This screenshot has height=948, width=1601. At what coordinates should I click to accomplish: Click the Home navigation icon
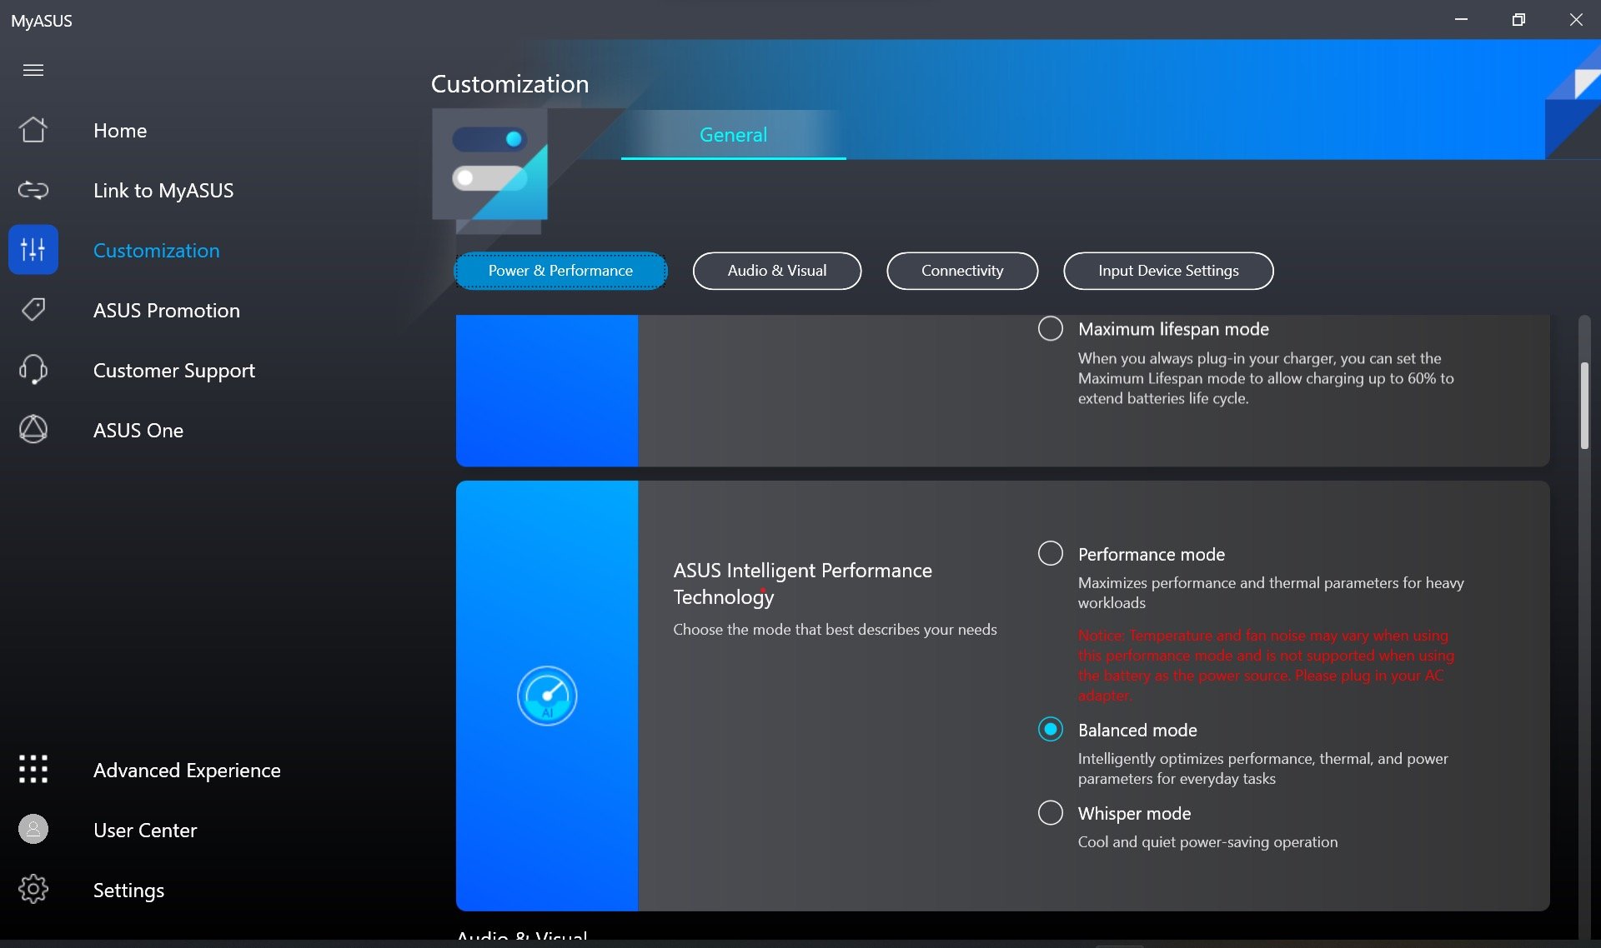[x=33, y=130]
